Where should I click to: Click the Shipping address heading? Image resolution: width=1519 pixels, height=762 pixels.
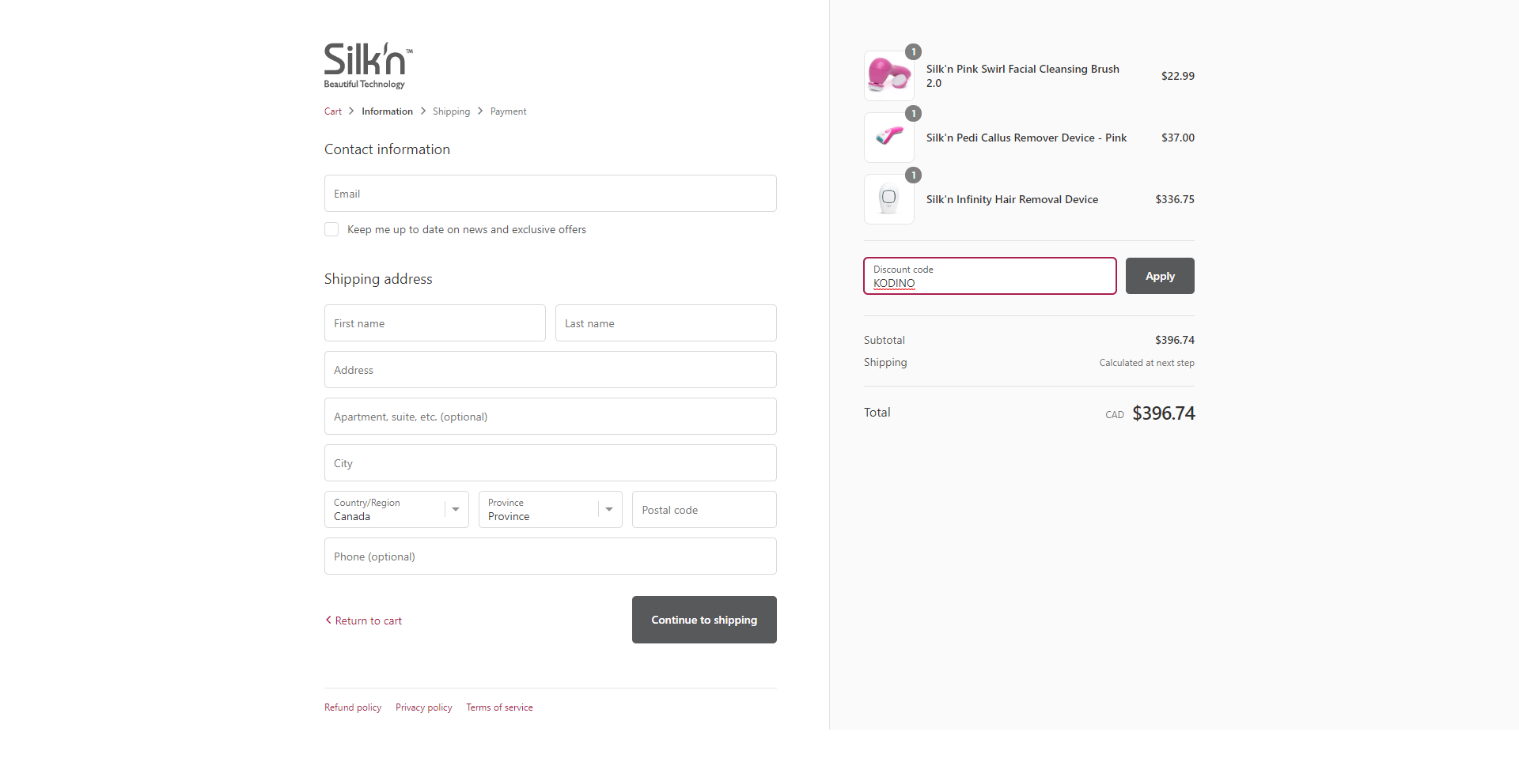[x=378, y=279]
